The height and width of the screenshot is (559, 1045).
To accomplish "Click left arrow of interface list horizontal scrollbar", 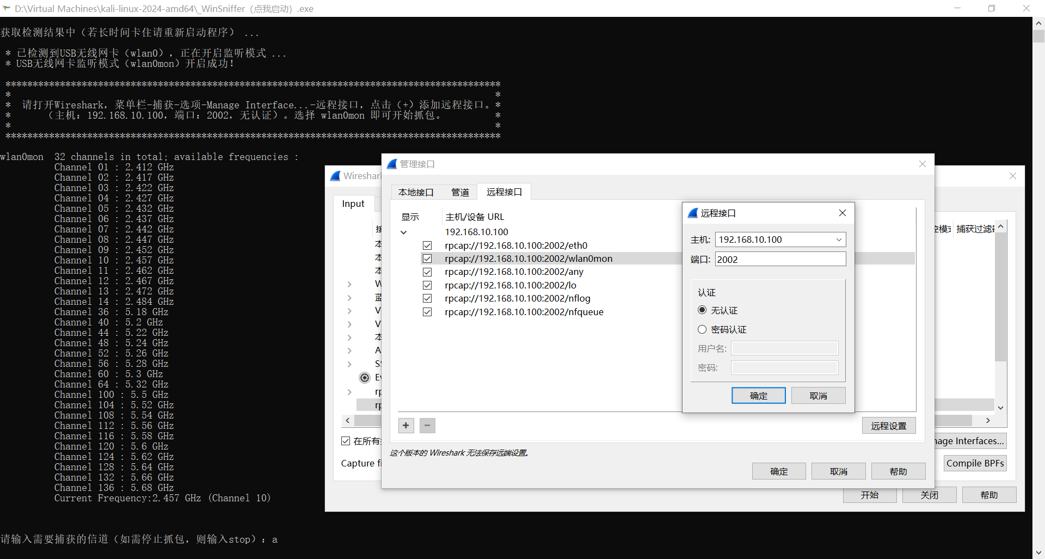I will point(348,421).
